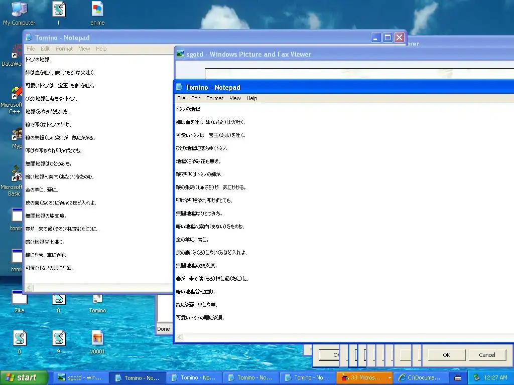Click the Done status text
Image resolution: width=514 pixels, height=385 pixels.
pos(163,329)
